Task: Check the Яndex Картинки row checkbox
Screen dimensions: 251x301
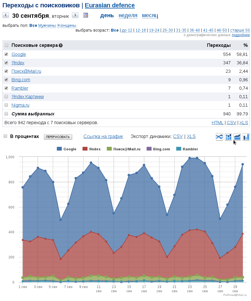Action: (6, 96)
